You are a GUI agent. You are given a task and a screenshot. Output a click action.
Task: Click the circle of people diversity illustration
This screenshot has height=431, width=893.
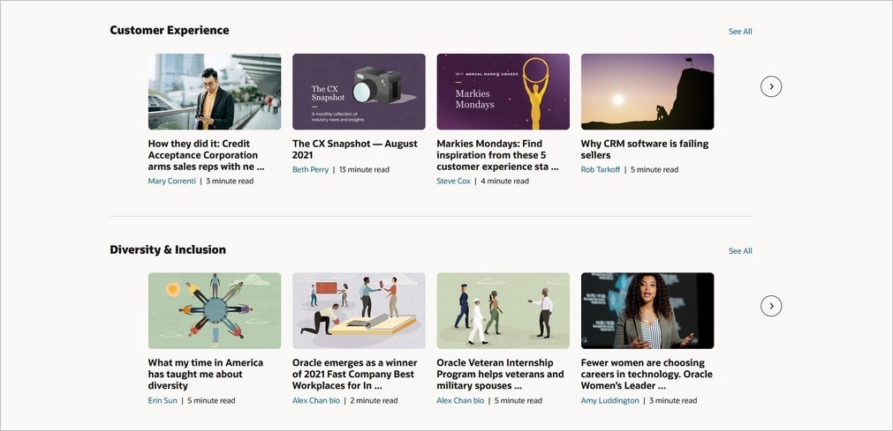click(215, 310)
